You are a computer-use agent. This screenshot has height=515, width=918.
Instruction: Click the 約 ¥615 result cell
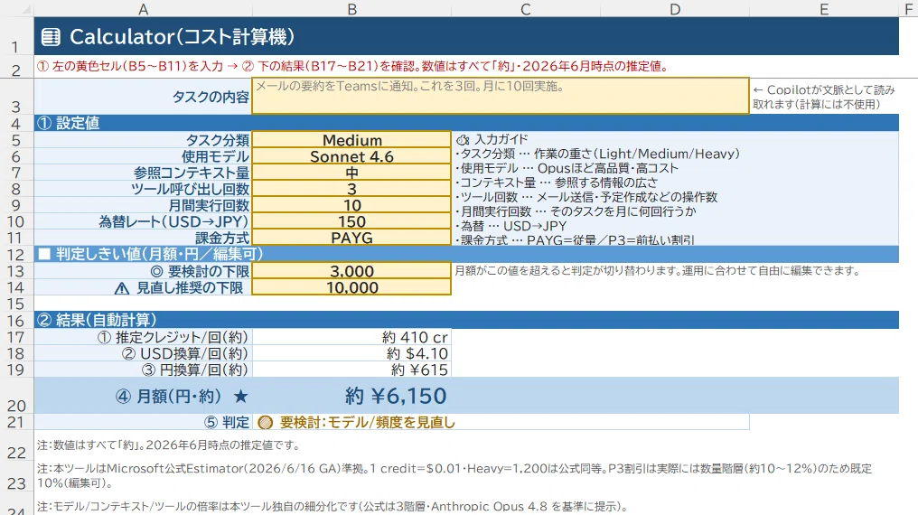pyautogui.click(x=351, y=370)
